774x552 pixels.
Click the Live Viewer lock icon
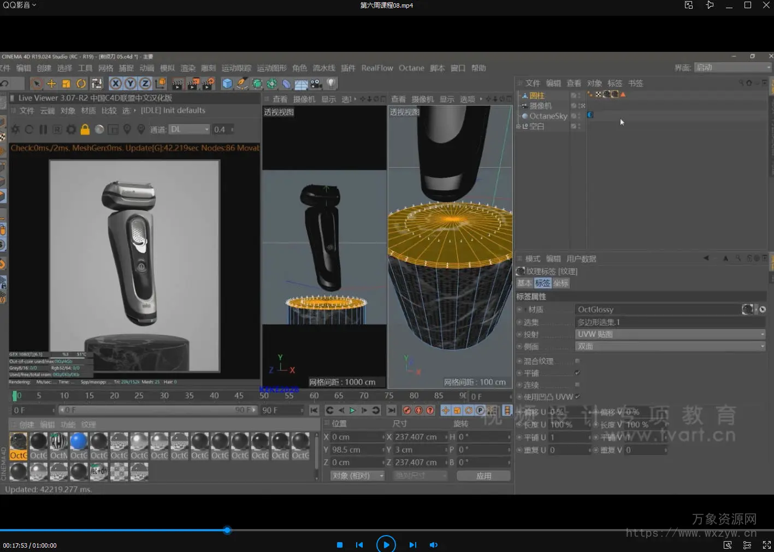click(85, 129)
